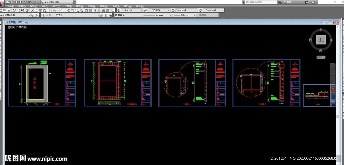Click [二维线框] visual style label

[x=21, y=27]
